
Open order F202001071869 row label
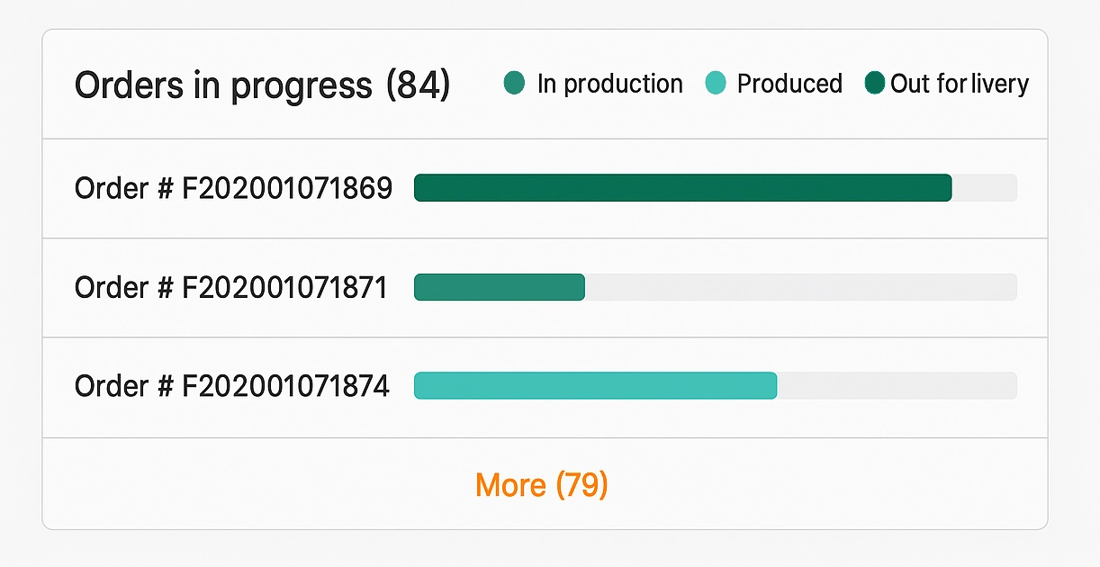click(x=233, y=188)
